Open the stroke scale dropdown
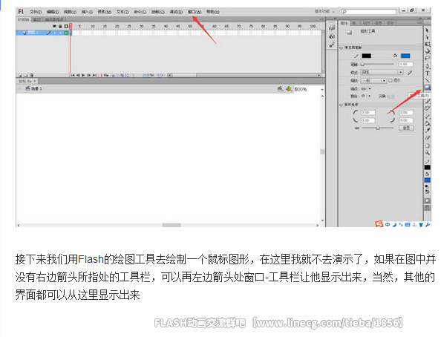Screen dimensions: 441x337 pyautogui.click(x=373, y=81)
